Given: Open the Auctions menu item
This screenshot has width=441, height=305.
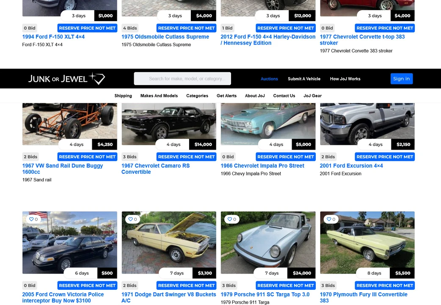Looking at the screenshot, I should [x=269, y=79].
